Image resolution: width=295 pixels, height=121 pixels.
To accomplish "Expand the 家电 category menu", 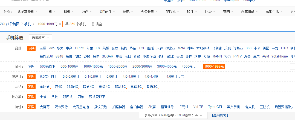I will 128,12.
